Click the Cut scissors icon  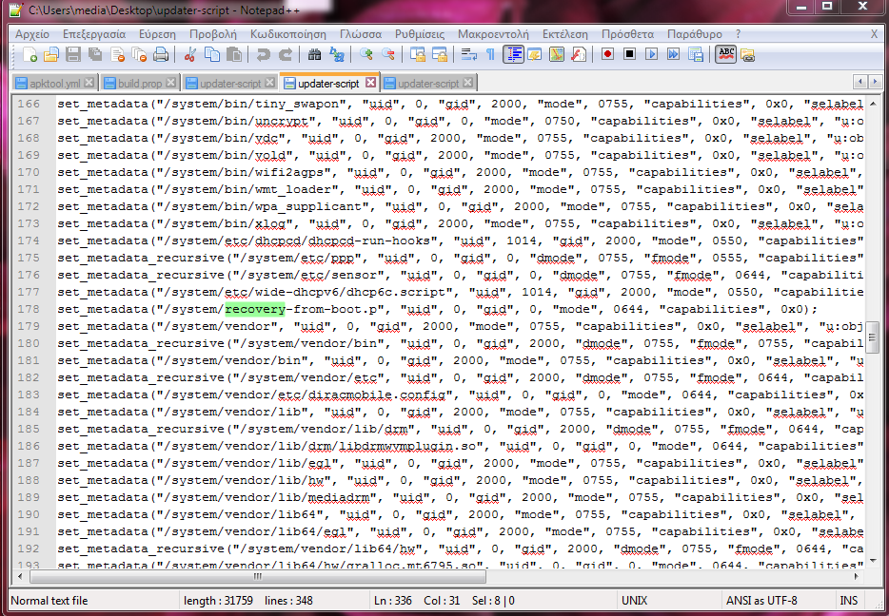click(190, 54)
